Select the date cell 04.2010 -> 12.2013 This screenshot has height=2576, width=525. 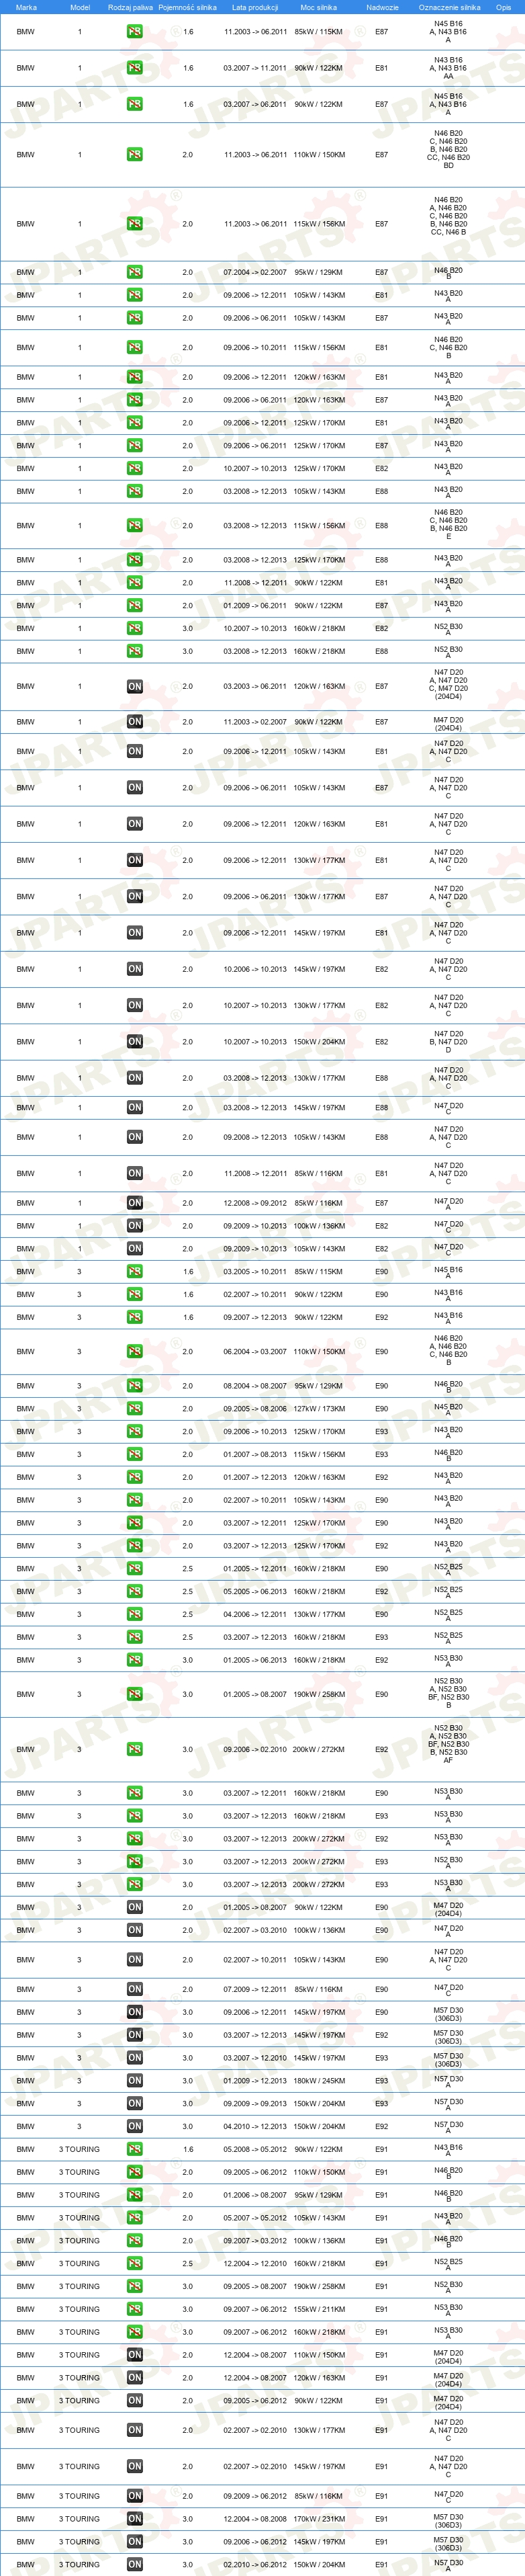tap(254, 2126)
